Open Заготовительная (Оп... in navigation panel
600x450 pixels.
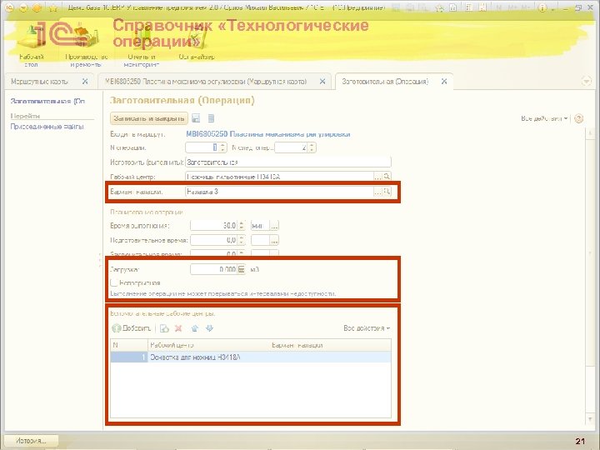pyautogui.click(x=47, y=102)
